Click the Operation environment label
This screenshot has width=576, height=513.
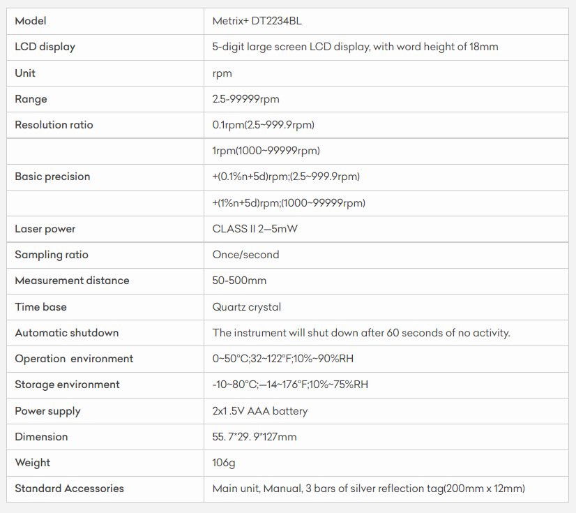coord(74,359)
